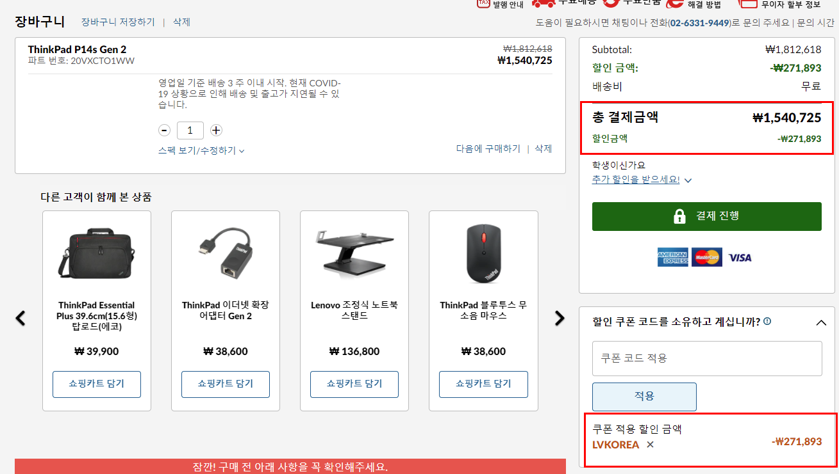This screenshot has height=474, width=839.
Task: Click the ₩136,800 stand price
Action: tap(354, 351)
